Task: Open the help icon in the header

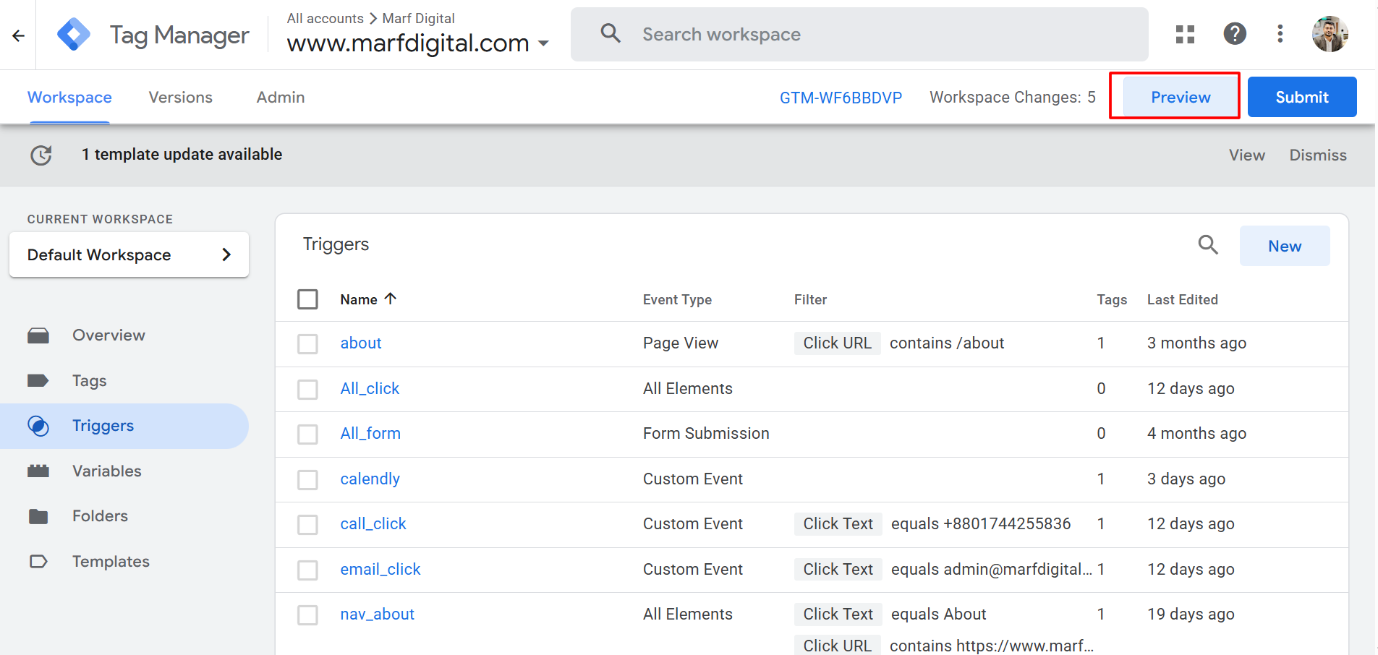Action: [x=1234, y=33]
